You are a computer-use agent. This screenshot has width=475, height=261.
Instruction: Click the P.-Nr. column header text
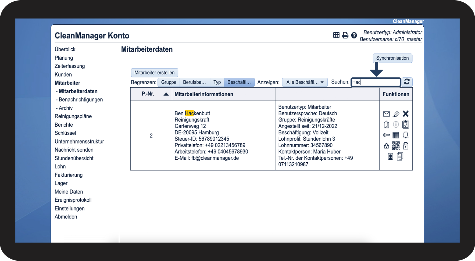tap(148, 94)
